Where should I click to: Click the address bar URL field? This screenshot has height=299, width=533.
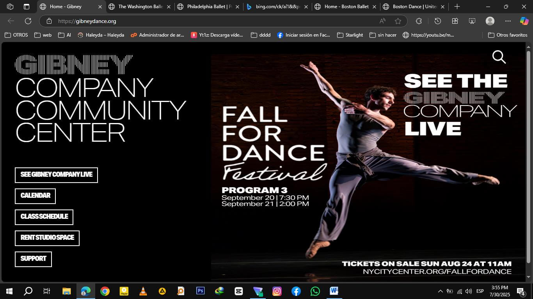coord(215,21)
